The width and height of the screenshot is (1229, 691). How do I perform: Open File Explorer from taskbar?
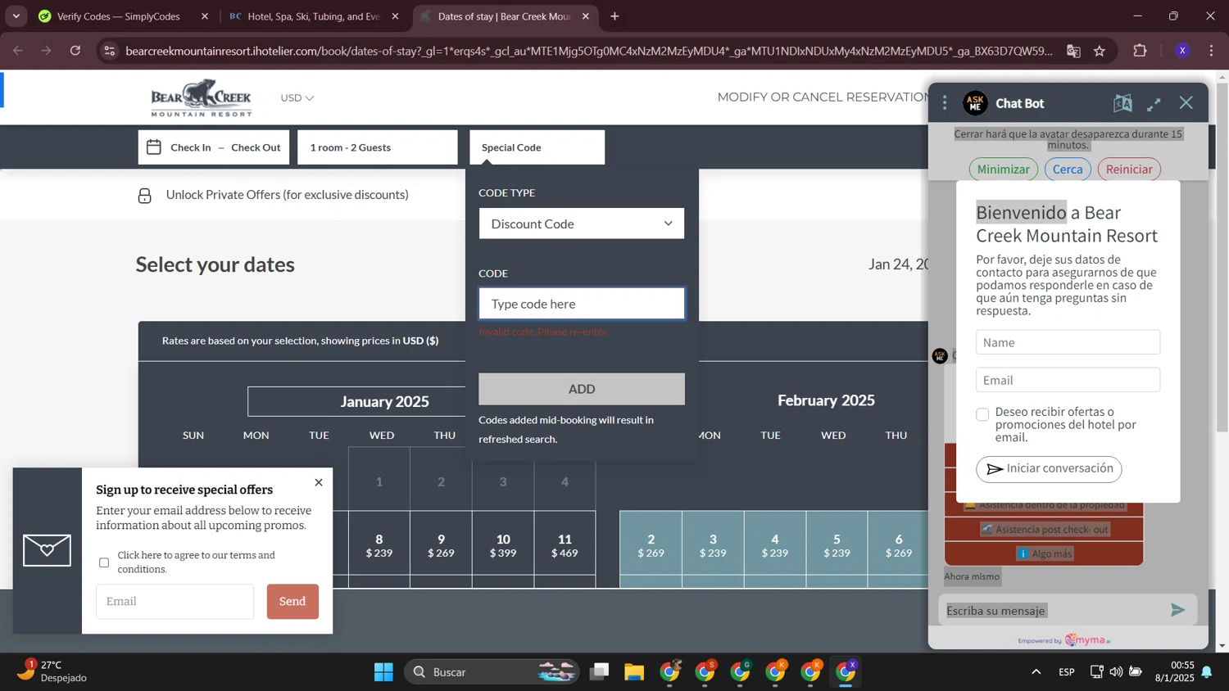[634, 672]
